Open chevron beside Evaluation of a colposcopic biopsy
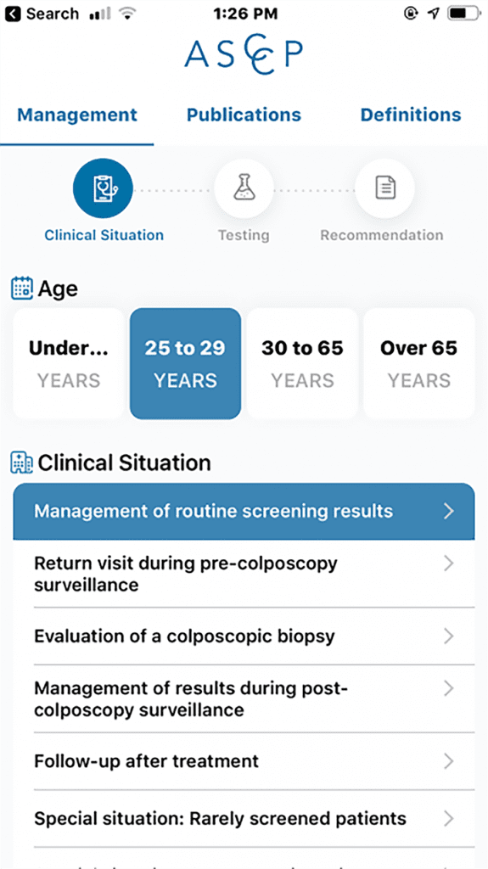Screen dimensions: 488x869 pos(449,636)
